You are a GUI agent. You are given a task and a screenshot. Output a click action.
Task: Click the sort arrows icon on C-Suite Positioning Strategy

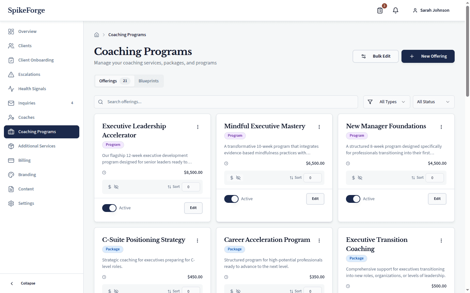point(169,291)
